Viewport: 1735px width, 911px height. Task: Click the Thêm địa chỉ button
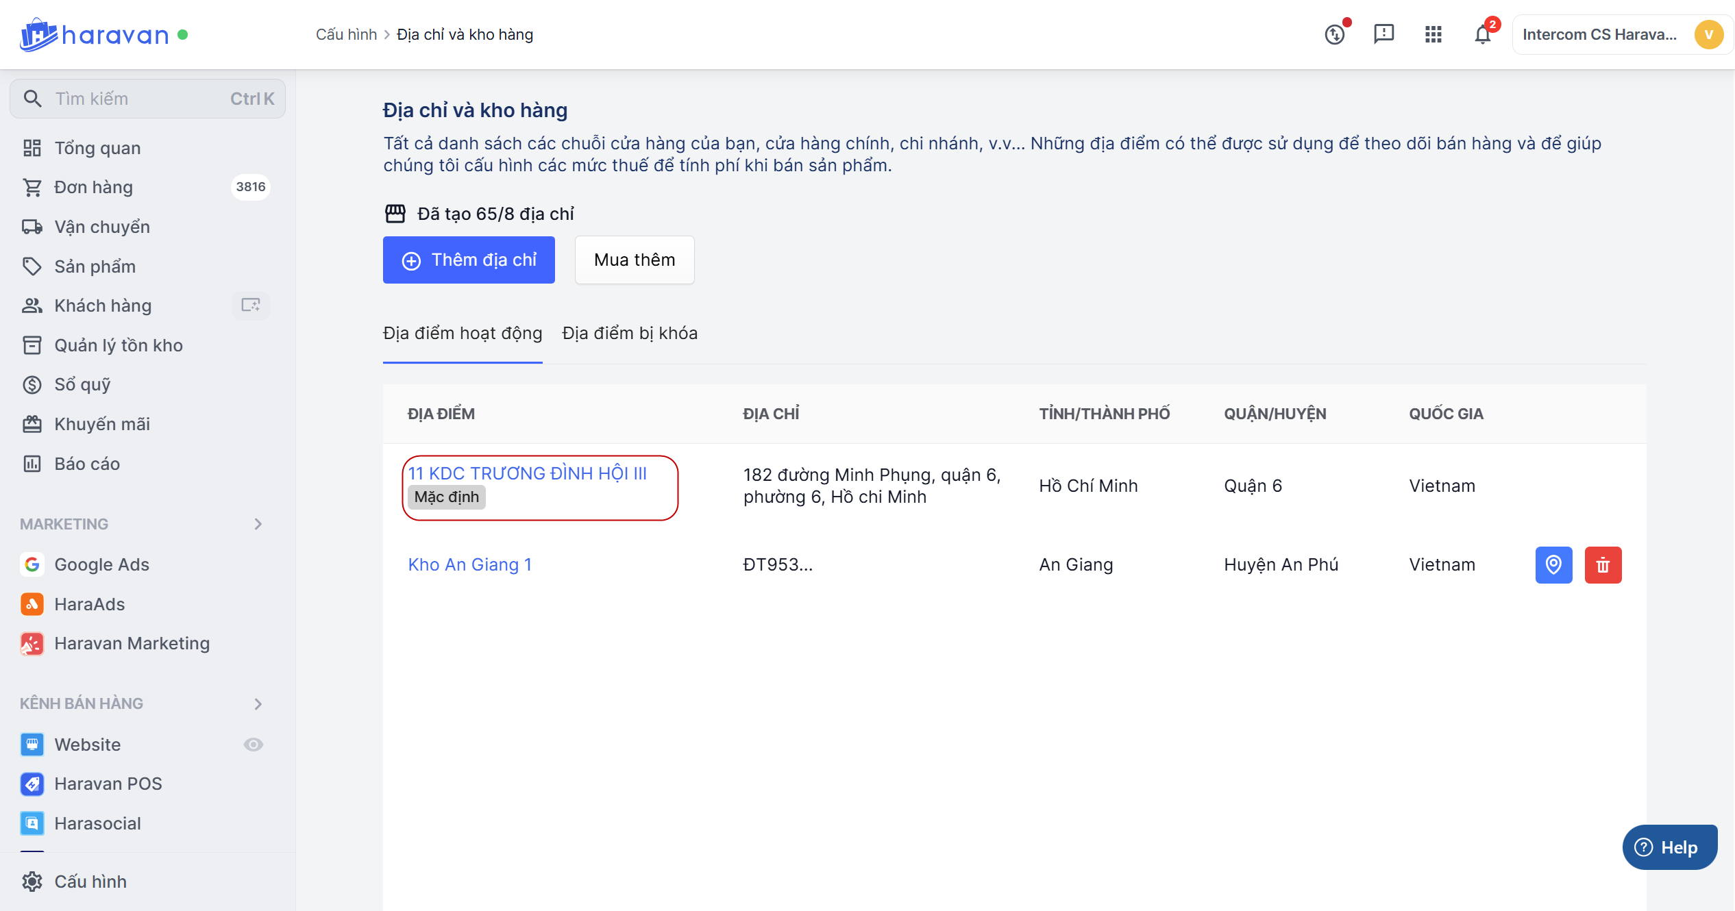(469, 260)
